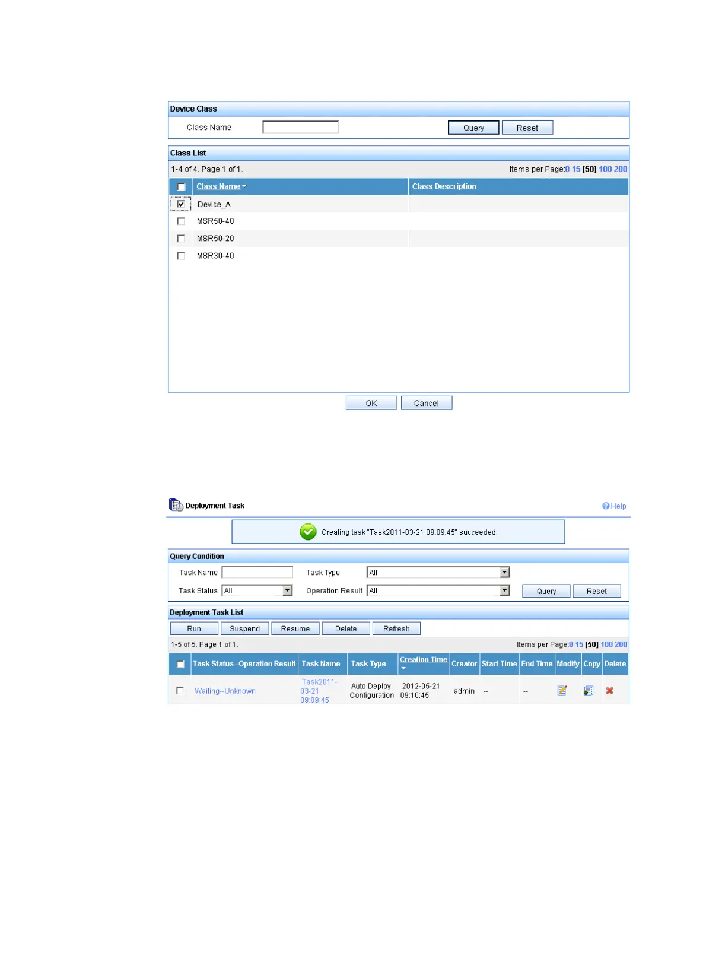The height and width of the screenshot is (959, 706).
Task: Click the current [50] items per page in Class List
Action: pos(589,169)
